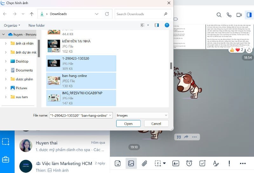Click file list vertical scrollbar thumb
254x173 pixels.
point(171,66)
